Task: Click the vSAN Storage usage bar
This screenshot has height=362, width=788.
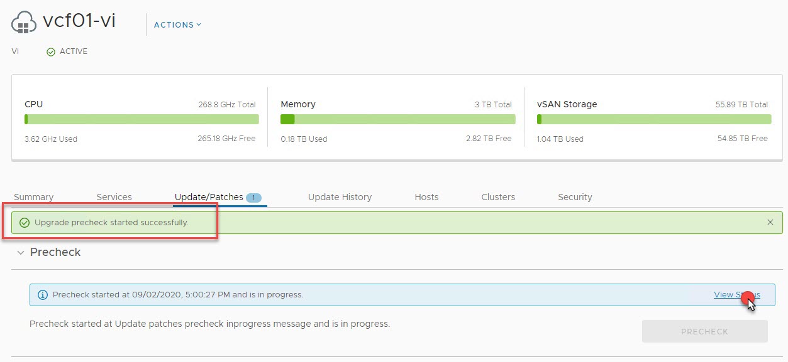Action: click(654, 119)
